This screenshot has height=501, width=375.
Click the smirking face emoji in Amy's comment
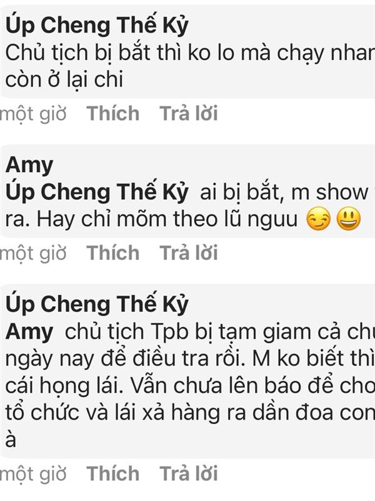click(318, 219)
